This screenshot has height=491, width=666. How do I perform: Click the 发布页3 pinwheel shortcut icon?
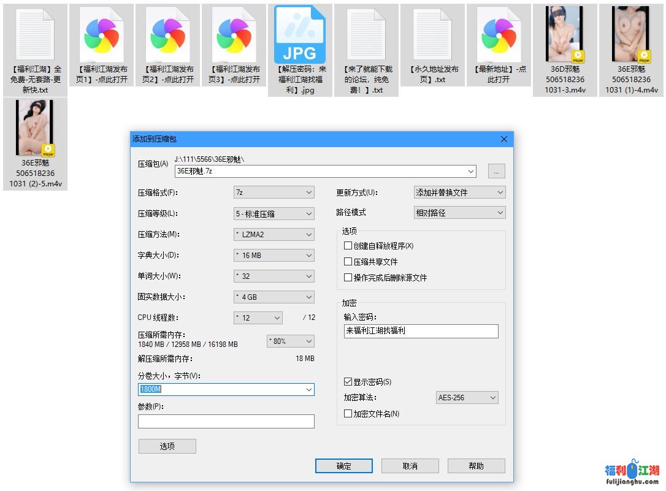tap(234, 35)
